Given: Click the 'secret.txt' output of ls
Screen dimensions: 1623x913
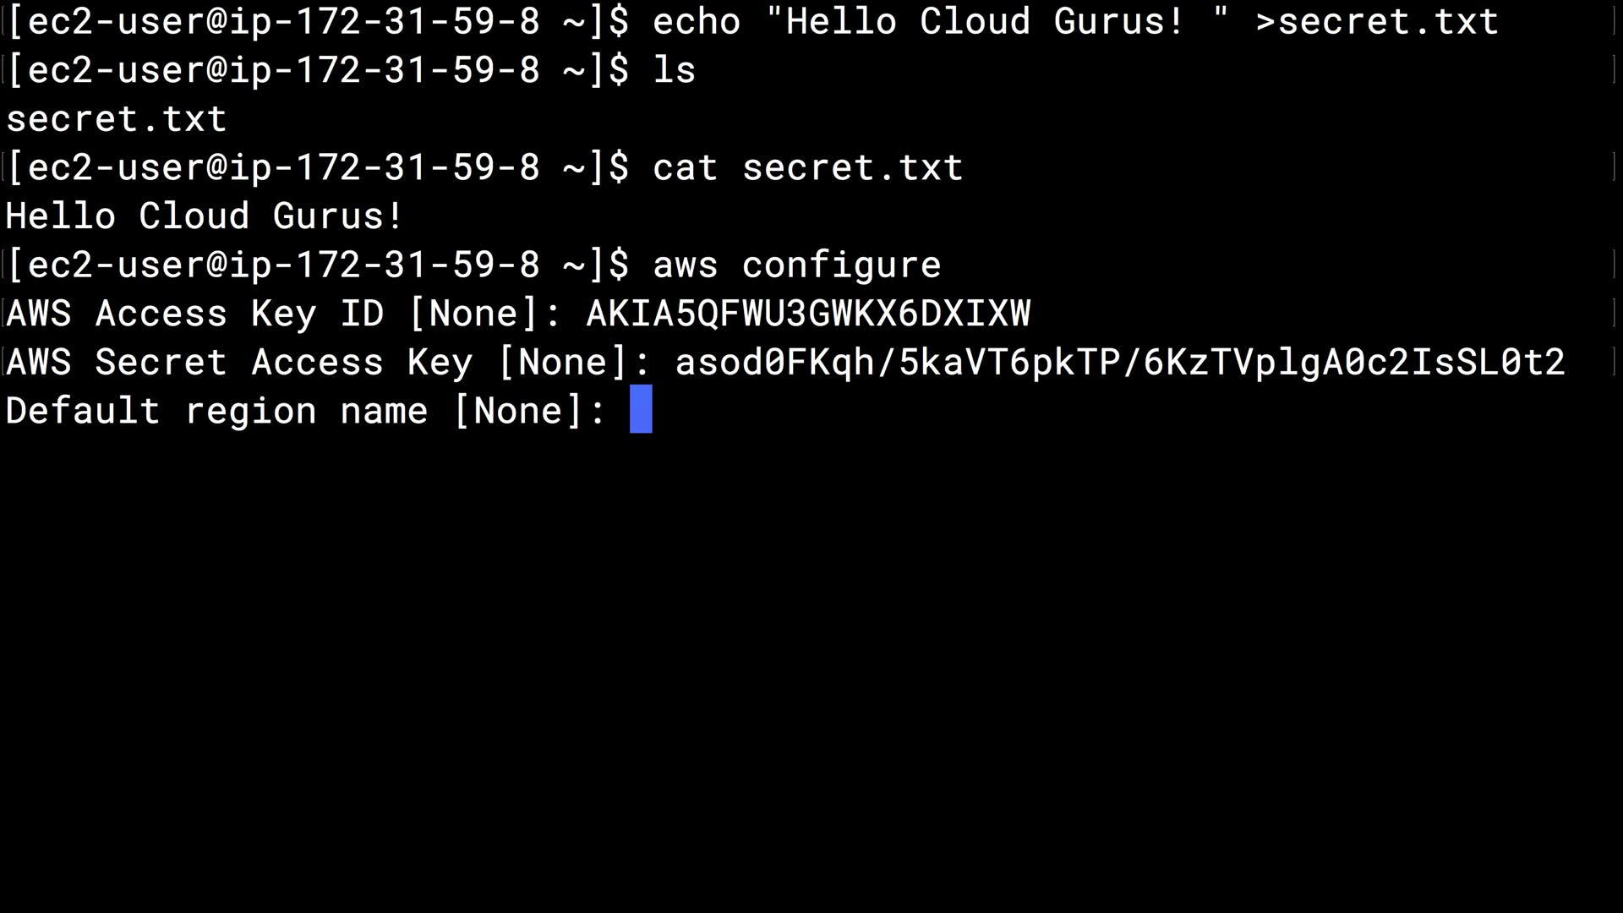Looking at the screenshot, I should pos(117,119).
